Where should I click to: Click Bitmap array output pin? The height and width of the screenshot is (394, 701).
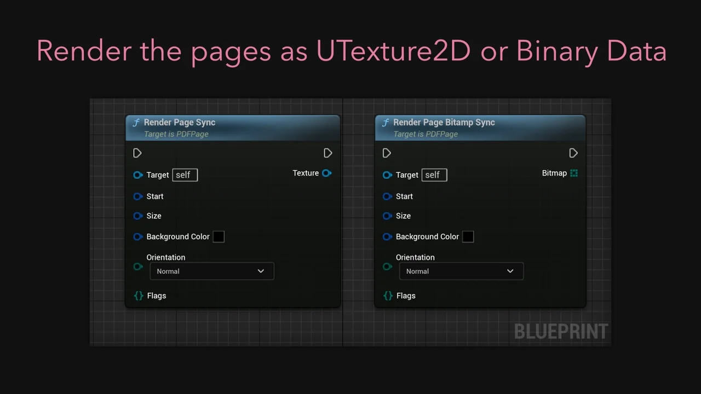573,173
